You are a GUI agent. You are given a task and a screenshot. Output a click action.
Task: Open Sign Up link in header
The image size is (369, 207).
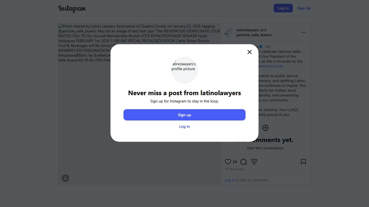tap(304, 8)
